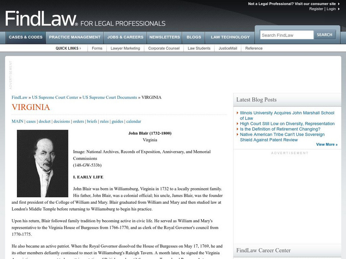Click 'QUICK LINKS' label
The height and width of the screenshot is (259, 346).
(67, 48)
